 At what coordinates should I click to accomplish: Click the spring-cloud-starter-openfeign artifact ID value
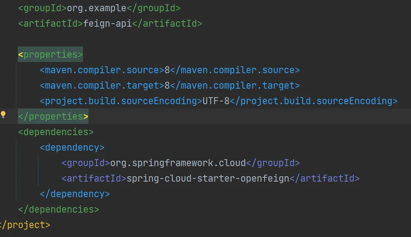point(208,179)
